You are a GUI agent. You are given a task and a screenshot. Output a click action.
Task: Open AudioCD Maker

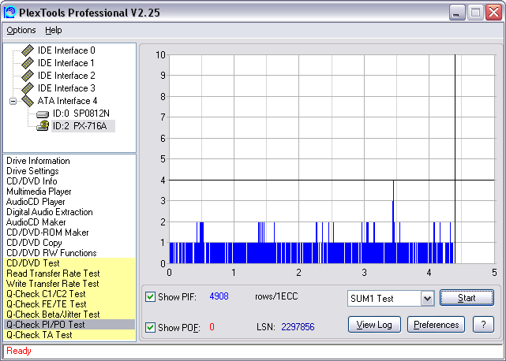pyautogui.click(x=36, y=222)
